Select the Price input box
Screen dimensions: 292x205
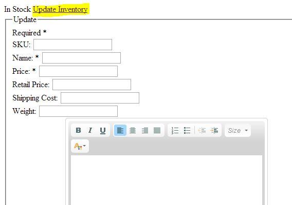point(79,71)
